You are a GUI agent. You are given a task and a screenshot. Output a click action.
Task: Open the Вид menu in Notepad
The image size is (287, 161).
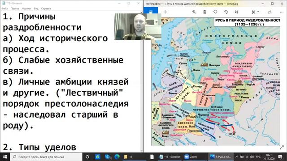[x=36, y=8]
